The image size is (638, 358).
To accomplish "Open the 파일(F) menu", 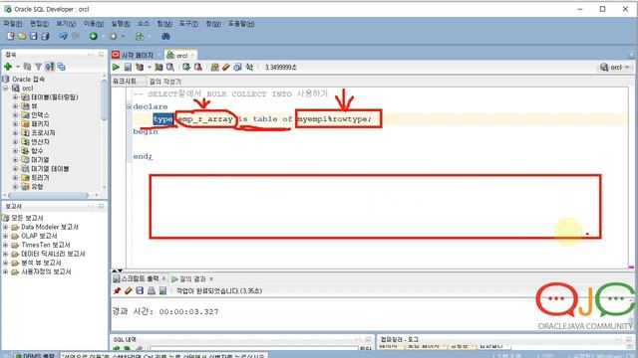I will coord(12,24).
